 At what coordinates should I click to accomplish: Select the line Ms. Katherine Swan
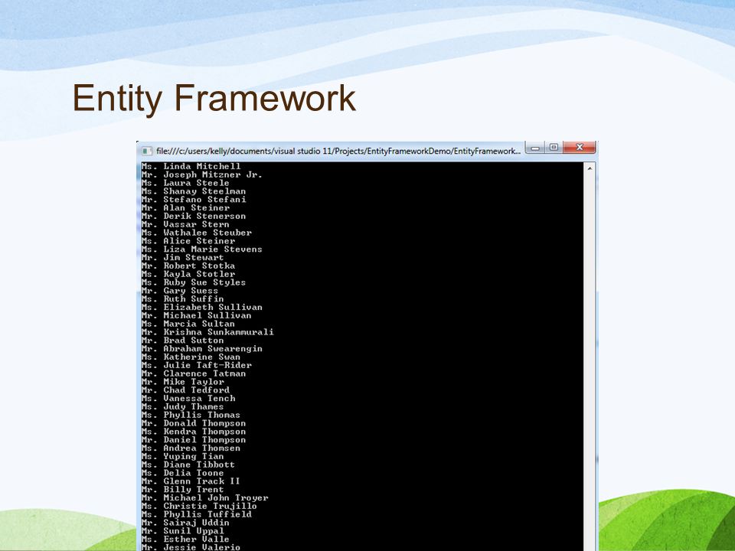click(191, 357)
